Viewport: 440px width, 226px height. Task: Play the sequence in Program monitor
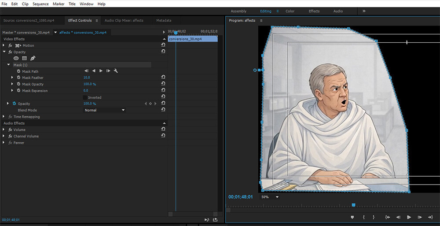(x=409, y=217)
